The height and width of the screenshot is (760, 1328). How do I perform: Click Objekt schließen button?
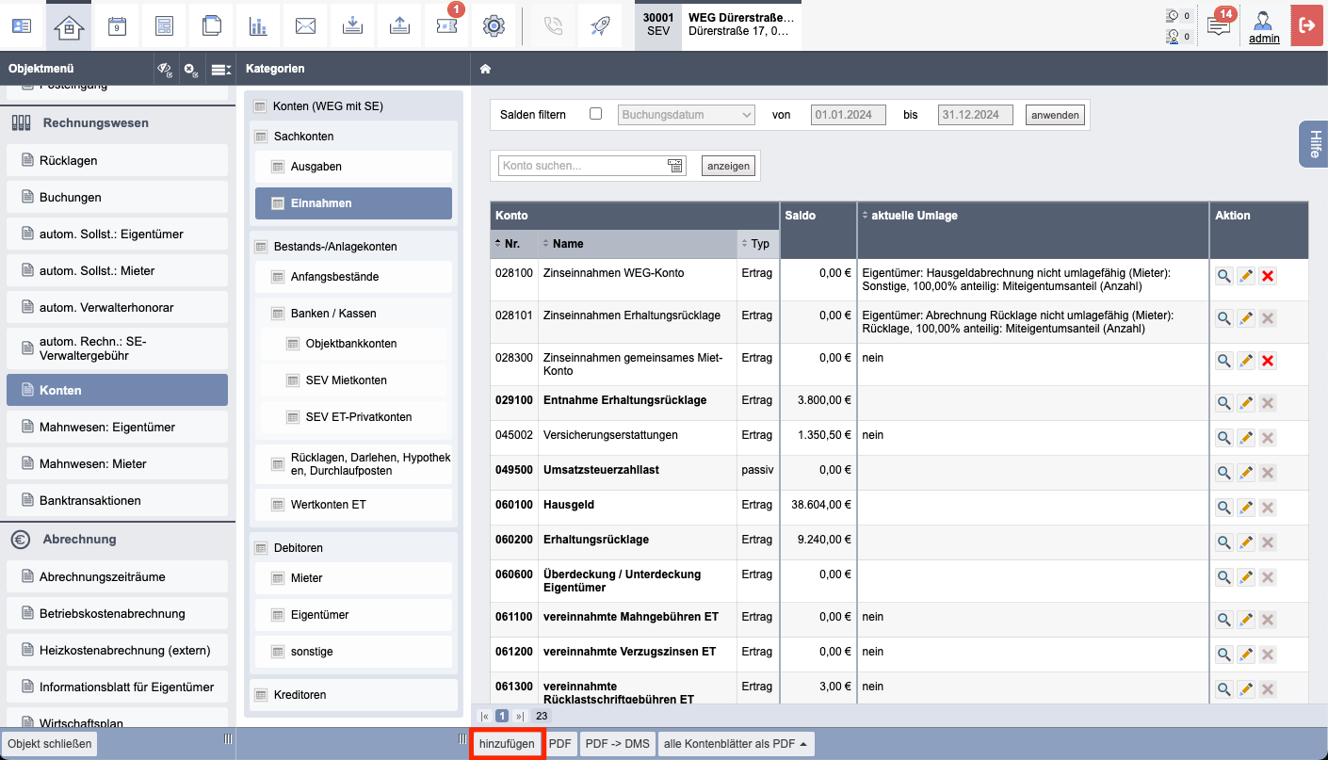tap(50, 744)
